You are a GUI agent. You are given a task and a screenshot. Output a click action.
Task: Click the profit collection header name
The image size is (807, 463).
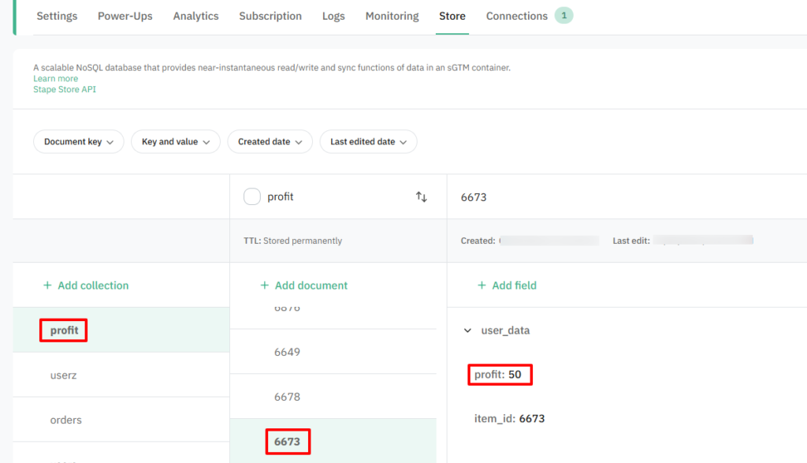(281, 196)
